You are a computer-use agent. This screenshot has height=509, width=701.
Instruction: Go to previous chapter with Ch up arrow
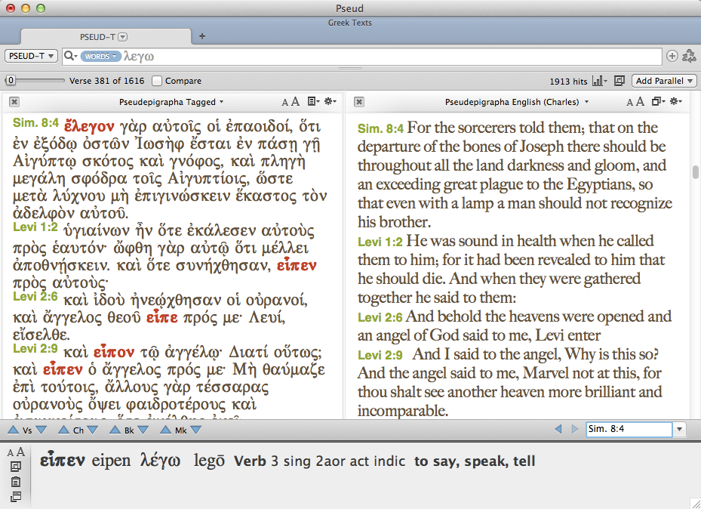tap(64, 430)
